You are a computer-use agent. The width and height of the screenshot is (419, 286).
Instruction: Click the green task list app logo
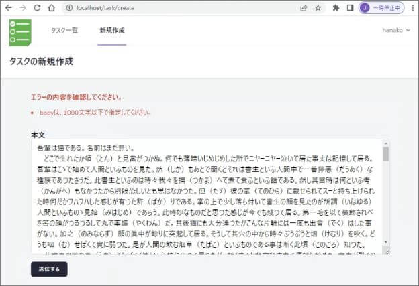(x=20, y=31)
